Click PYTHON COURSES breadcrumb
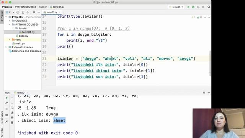 coord(26,7)
